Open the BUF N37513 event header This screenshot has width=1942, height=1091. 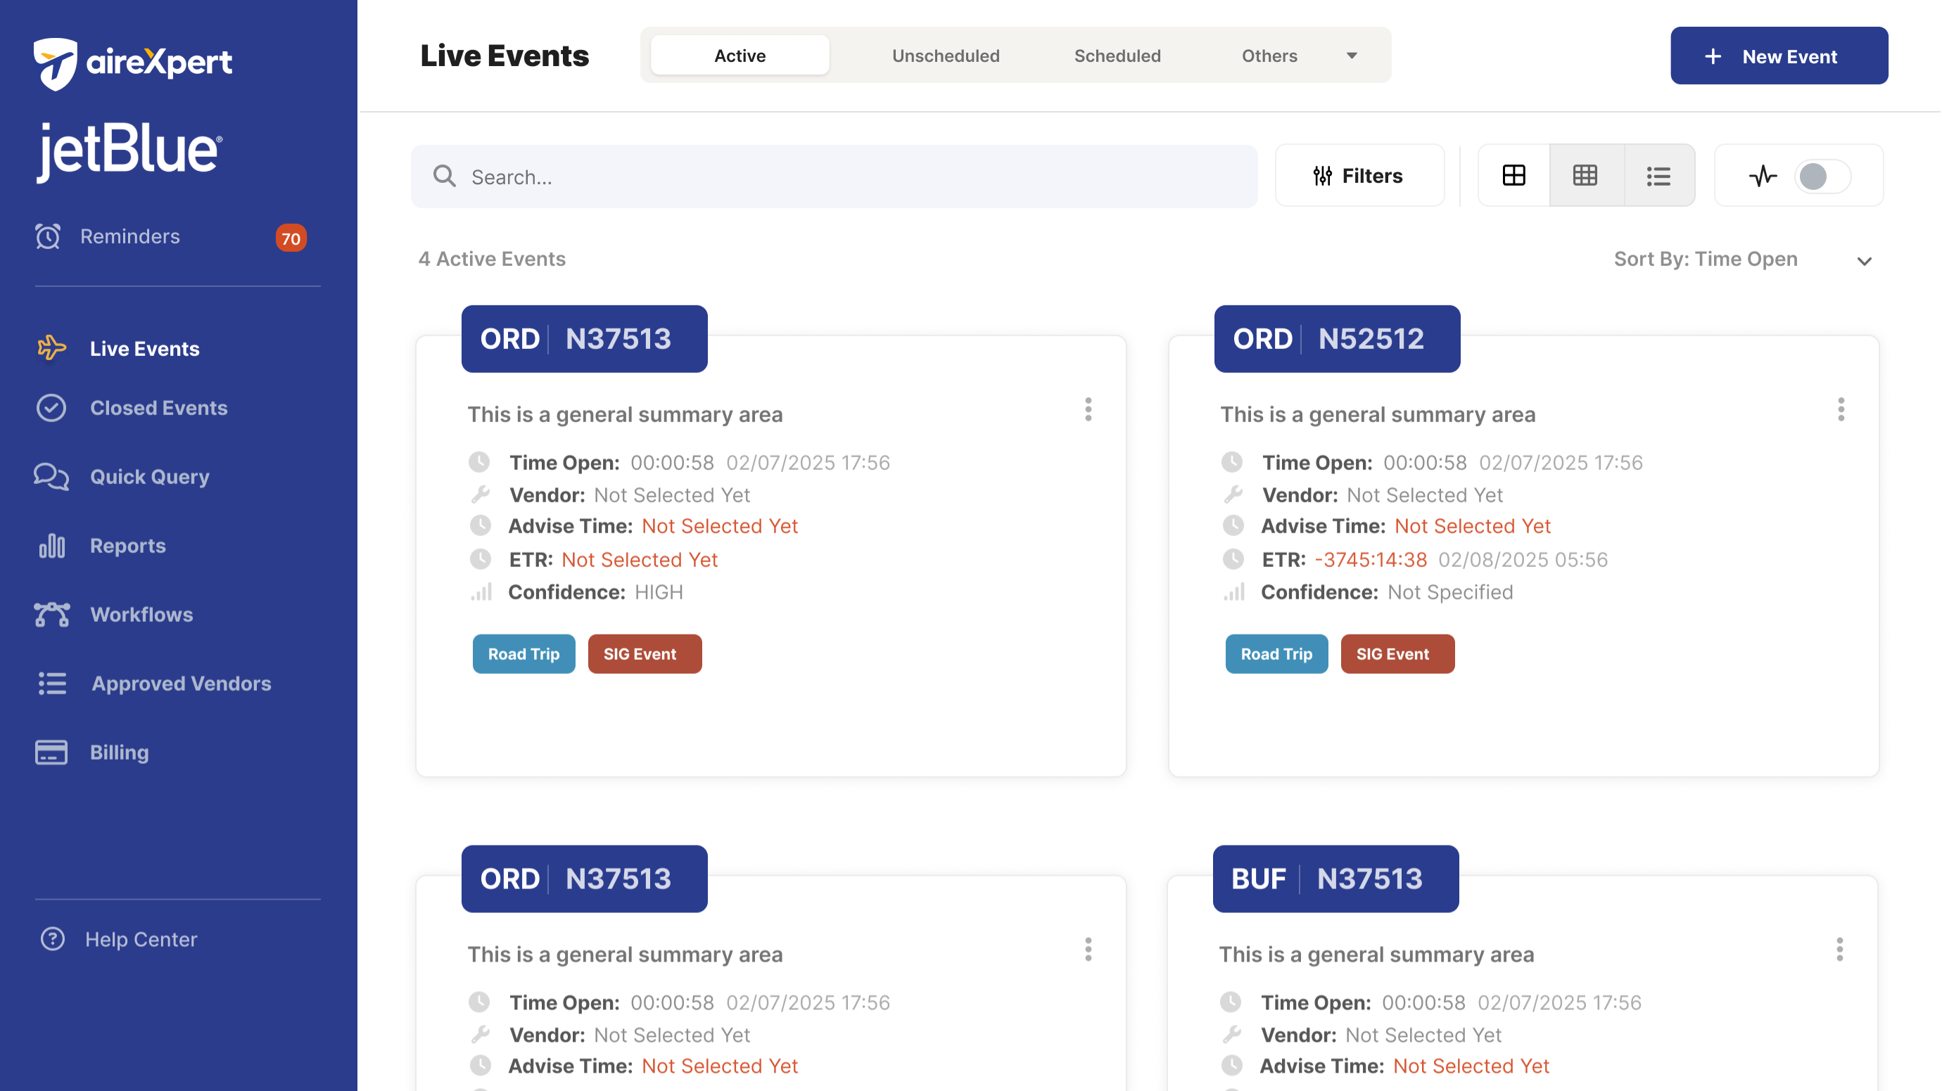1335,879
